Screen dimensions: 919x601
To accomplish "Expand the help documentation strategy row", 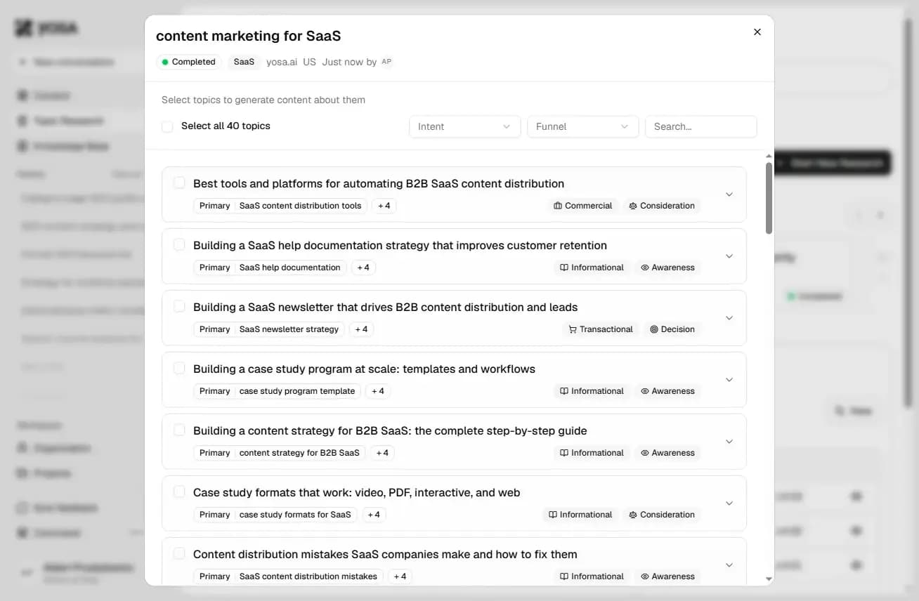I will coord(729,256).
